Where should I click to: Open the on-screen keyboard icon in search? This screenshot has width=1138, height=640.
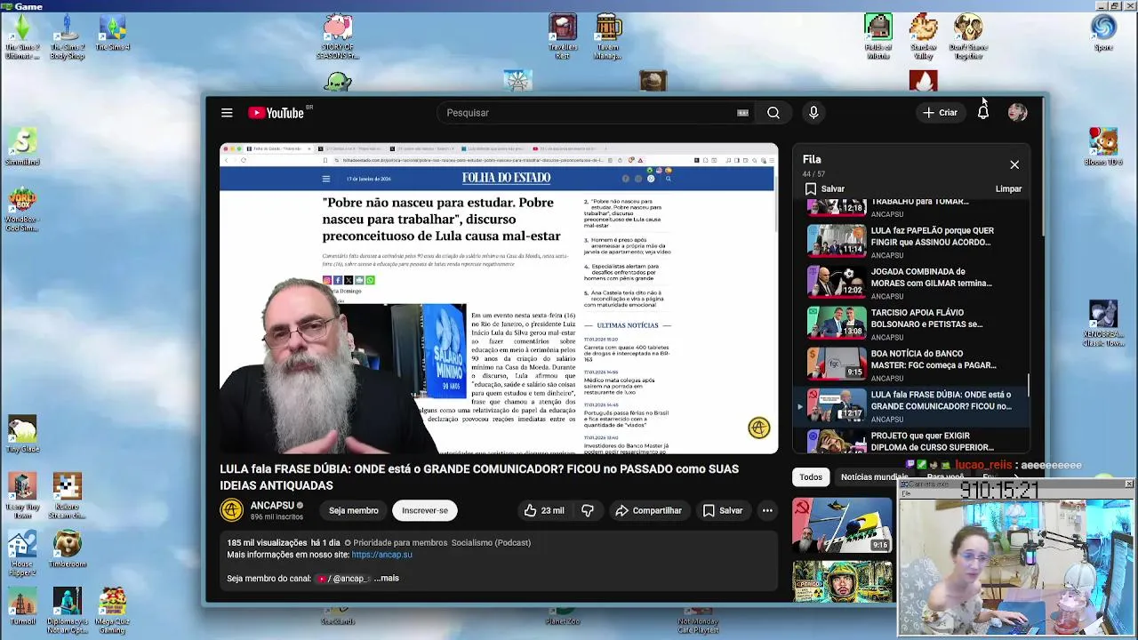(x=742, y=113)
